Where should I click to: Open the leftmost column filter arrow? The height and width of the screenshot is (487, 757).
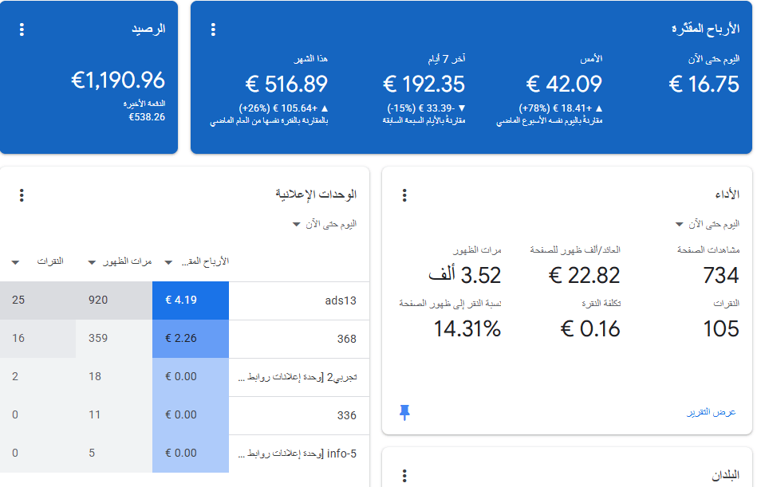14,263
